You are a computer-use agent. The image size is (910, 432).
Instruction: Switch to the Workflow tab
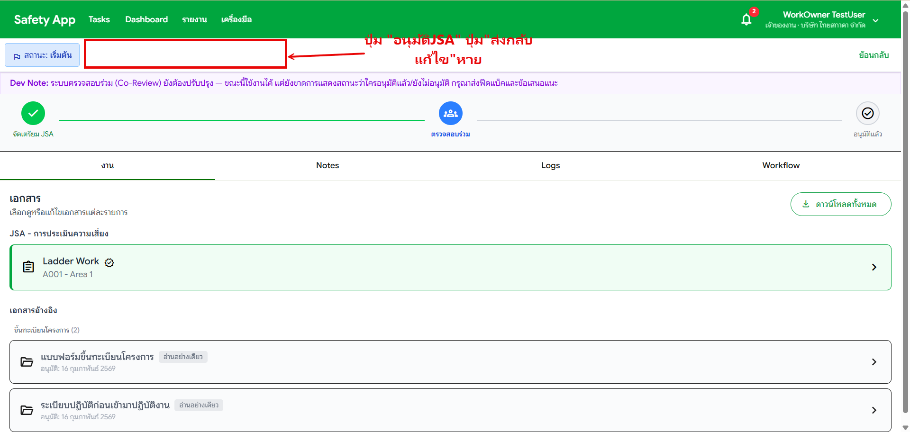781,165
